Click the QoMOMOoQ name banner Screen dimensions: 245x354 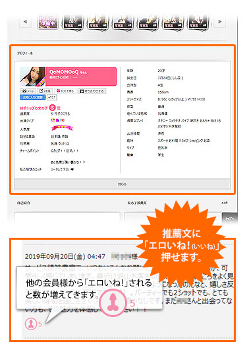tap(81, 77)
